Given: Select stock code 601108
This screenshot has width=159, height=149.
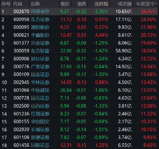Looking at the screenshot, I should click(21, 137).
